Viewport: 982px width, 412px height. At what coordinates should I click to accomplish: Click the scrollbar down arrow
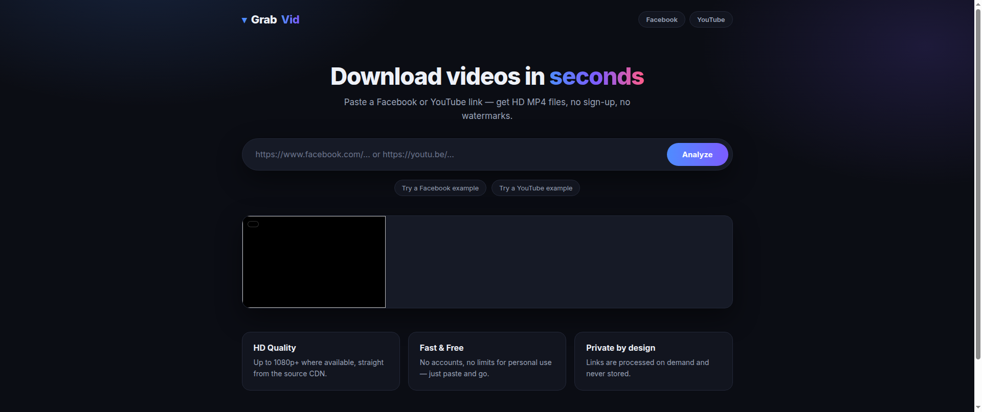978,407
